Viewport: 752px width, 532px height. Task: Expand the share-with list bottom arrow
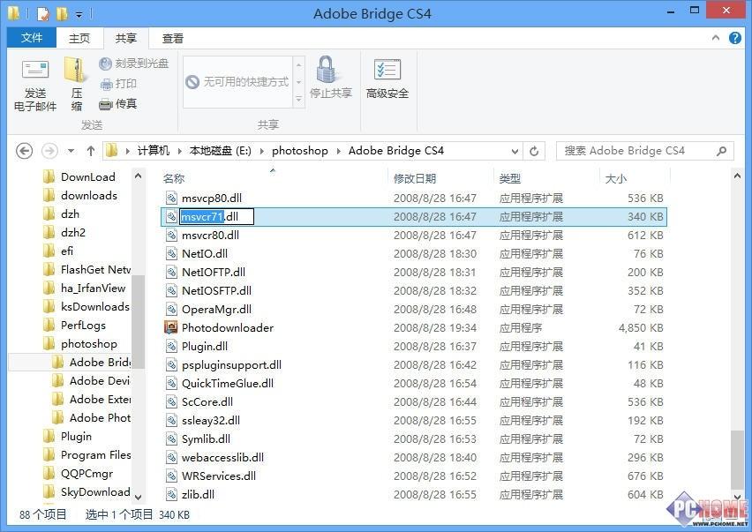point(299,99)
